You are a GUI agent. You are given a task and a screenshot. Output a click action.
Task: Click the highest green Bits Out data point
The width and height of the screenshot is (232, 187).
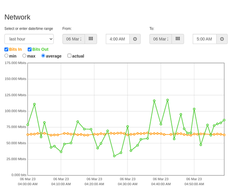pyautogui.click(x=168, y=100)
